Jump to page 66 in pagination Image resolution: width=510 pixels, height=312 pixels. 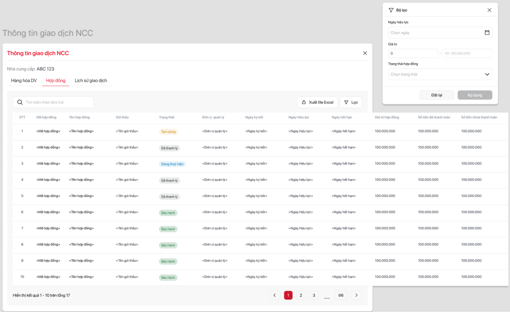click(x=341, y=295)
